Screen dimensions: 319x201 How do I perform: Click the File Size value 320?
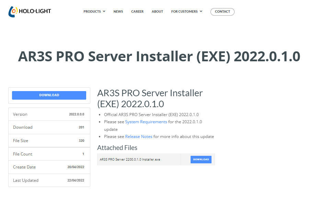pos(81,140)
